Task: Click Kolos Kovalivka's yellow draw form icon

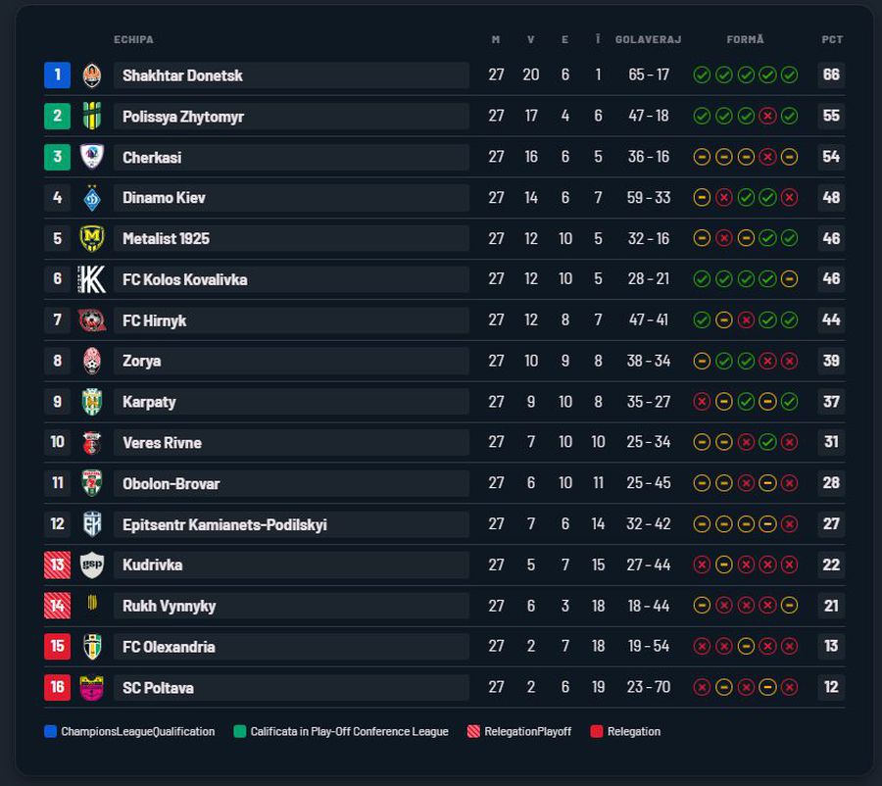Action: (789, 279)
